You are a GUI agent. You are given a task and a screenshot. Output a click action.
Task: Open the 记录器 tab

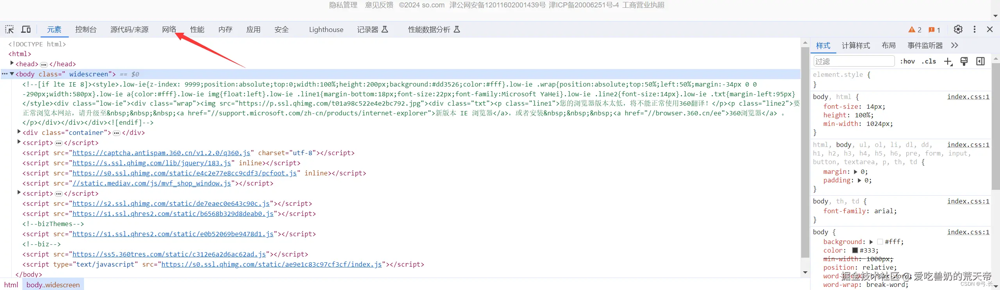pyautogui.click(x=372, y=30)
